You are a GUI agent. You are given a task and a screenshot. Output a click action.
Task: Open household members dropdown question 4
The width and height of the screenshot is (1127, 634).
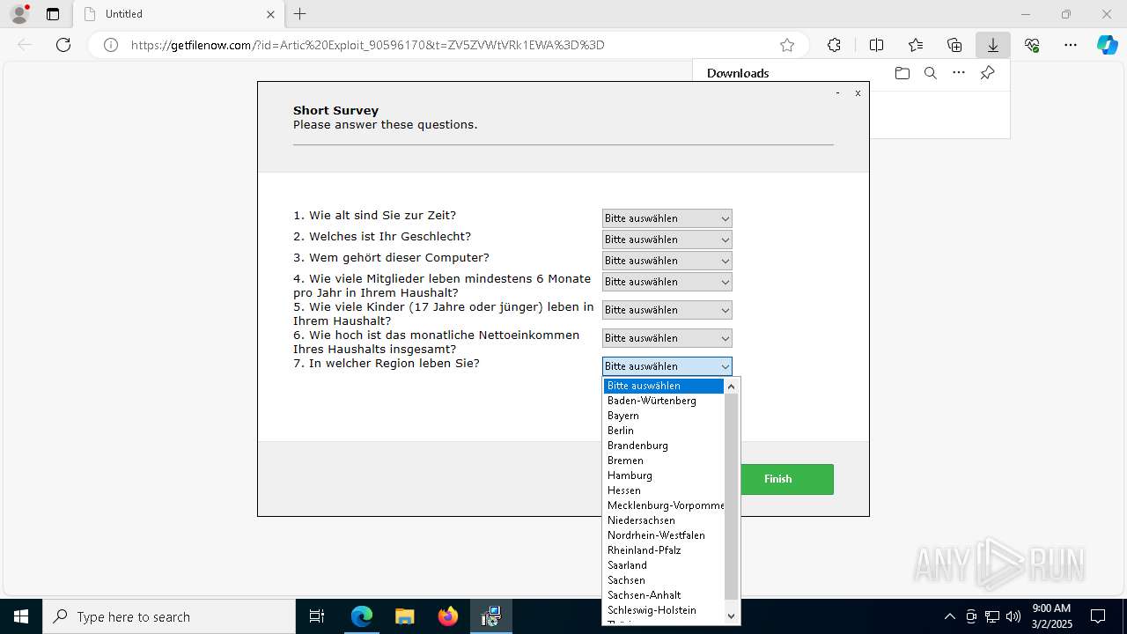tap(667, 282)
